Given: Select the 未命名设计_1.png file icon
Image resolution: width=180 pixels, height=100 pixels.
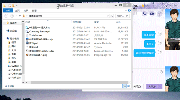Looking at the screenshot, I should [27, 55].
